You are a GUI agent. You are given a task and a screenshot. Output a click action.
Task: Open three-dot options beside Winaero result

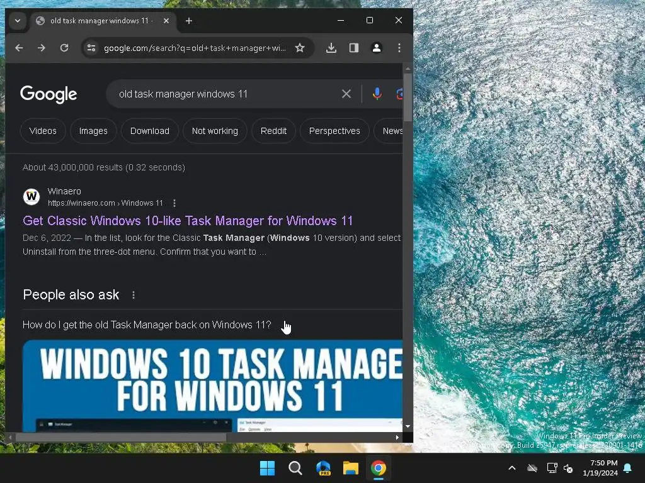click(174, 203)
